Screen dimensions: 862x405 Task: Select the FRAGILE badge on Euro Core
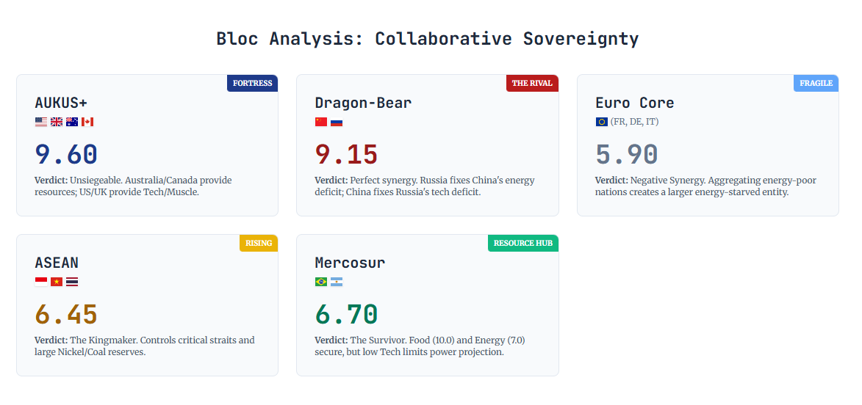tap(816, 83)
